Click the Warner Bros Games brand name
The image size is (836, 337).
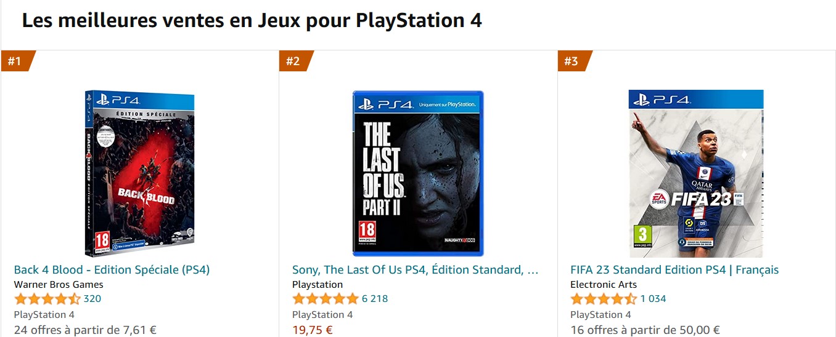click(x=59, y=285)
